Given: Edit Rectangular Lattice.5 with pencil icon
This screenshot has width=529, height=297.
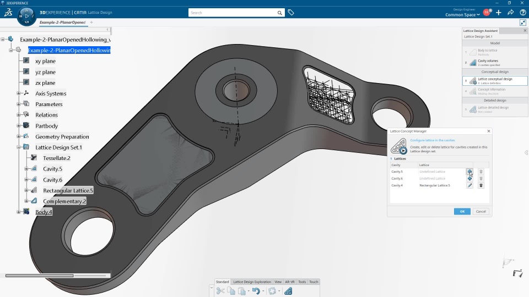Looking at the screenshot, I should (469, 185).
